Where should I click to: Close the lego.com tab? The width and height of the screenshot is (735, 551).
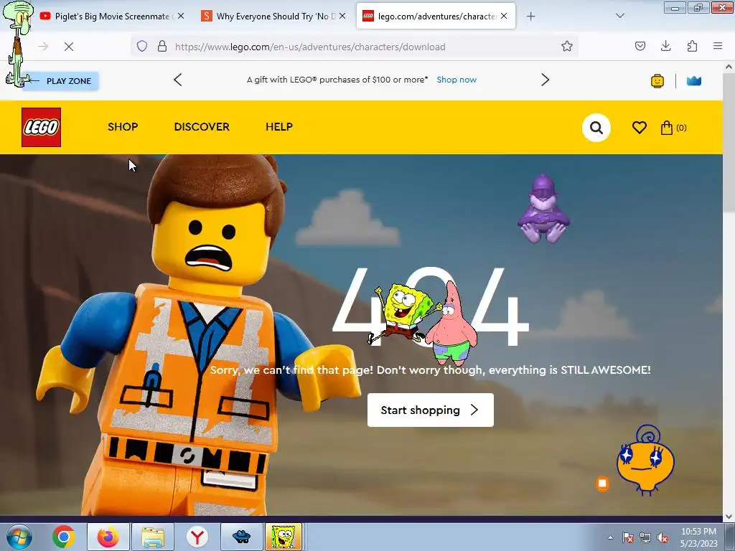click(x=504, y=16)
